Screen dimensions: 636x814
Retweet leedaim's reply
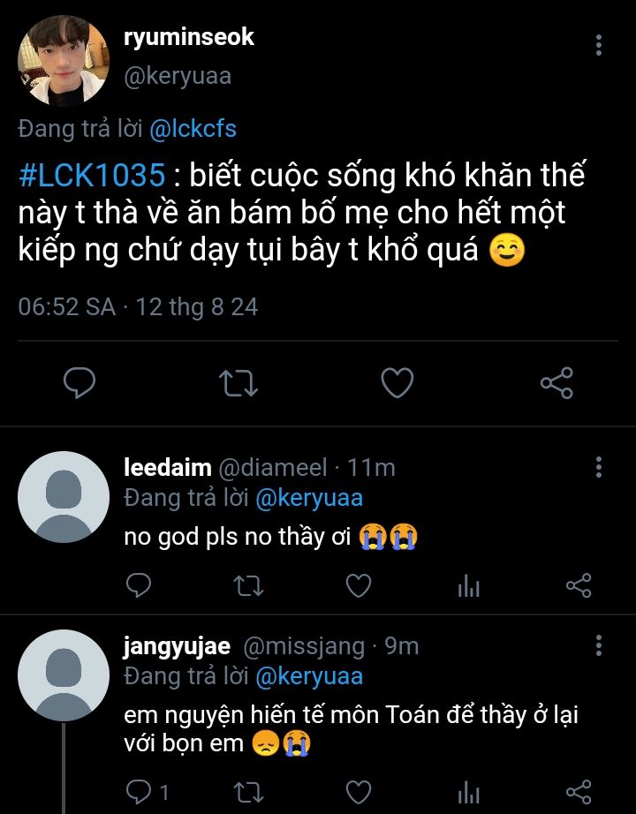tap(248, 584)
